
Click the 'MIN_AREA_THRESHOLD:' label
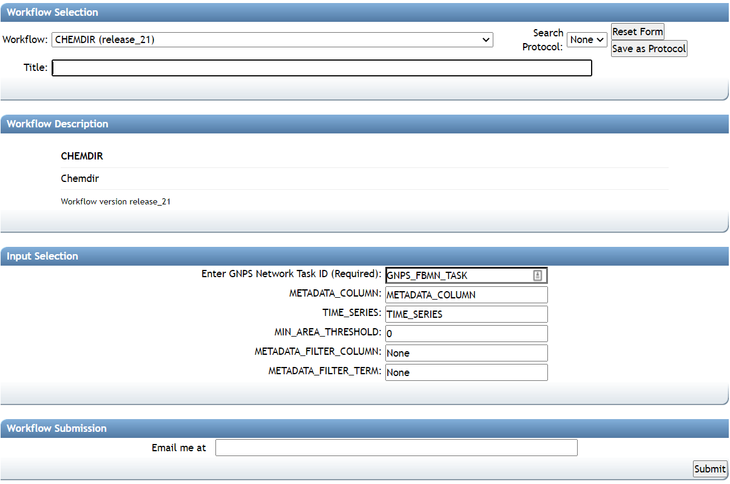(328, 332)
